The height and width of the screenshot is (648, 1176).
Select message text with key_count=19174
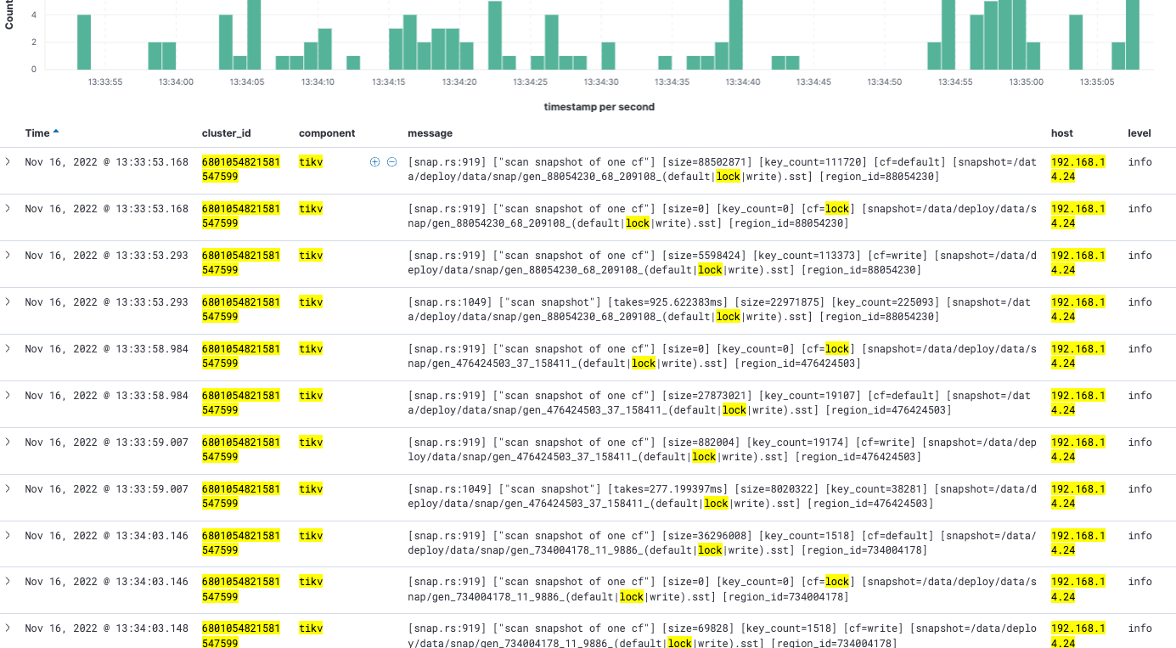(722, 449)
